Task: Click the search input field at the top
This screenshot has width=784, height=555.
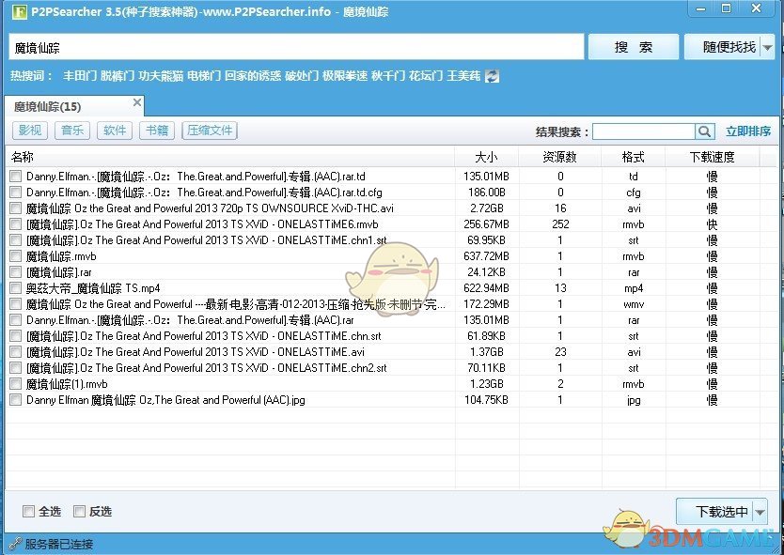Action: click(x=282, y=46)
